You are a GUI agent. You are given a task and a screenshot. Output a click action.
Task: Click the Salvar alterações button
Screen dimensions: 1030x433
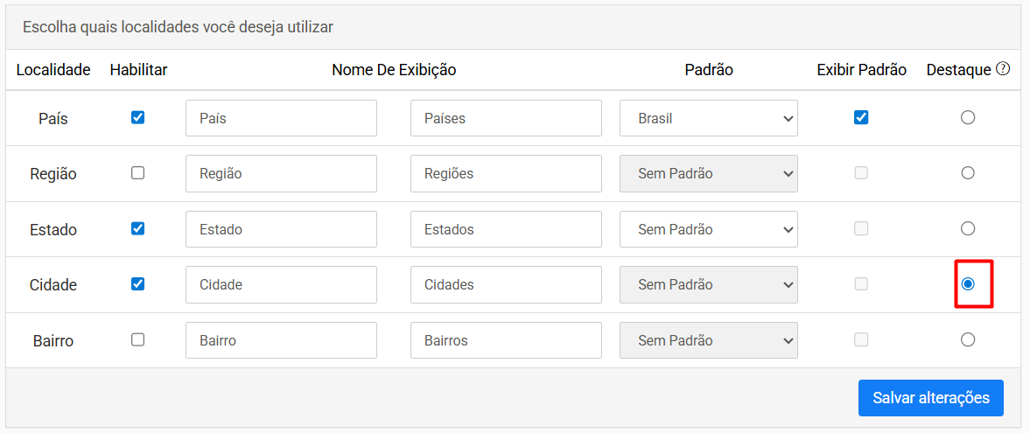pyautogui.click(x=931, y=397)
